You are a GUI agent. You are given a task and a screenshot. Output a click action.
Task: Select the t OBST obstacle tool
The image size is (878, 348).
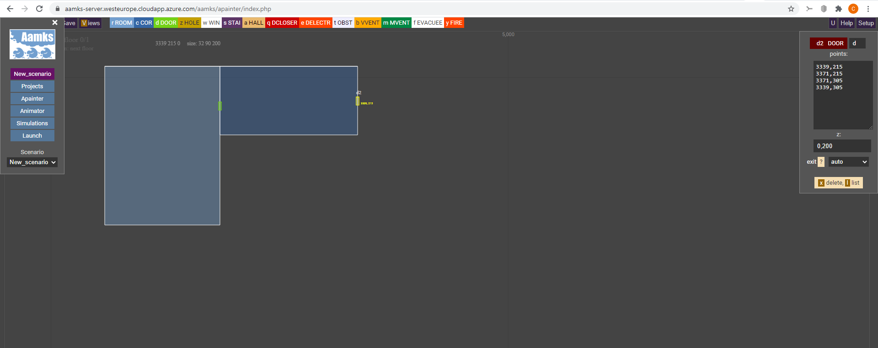tap(343, 23)
